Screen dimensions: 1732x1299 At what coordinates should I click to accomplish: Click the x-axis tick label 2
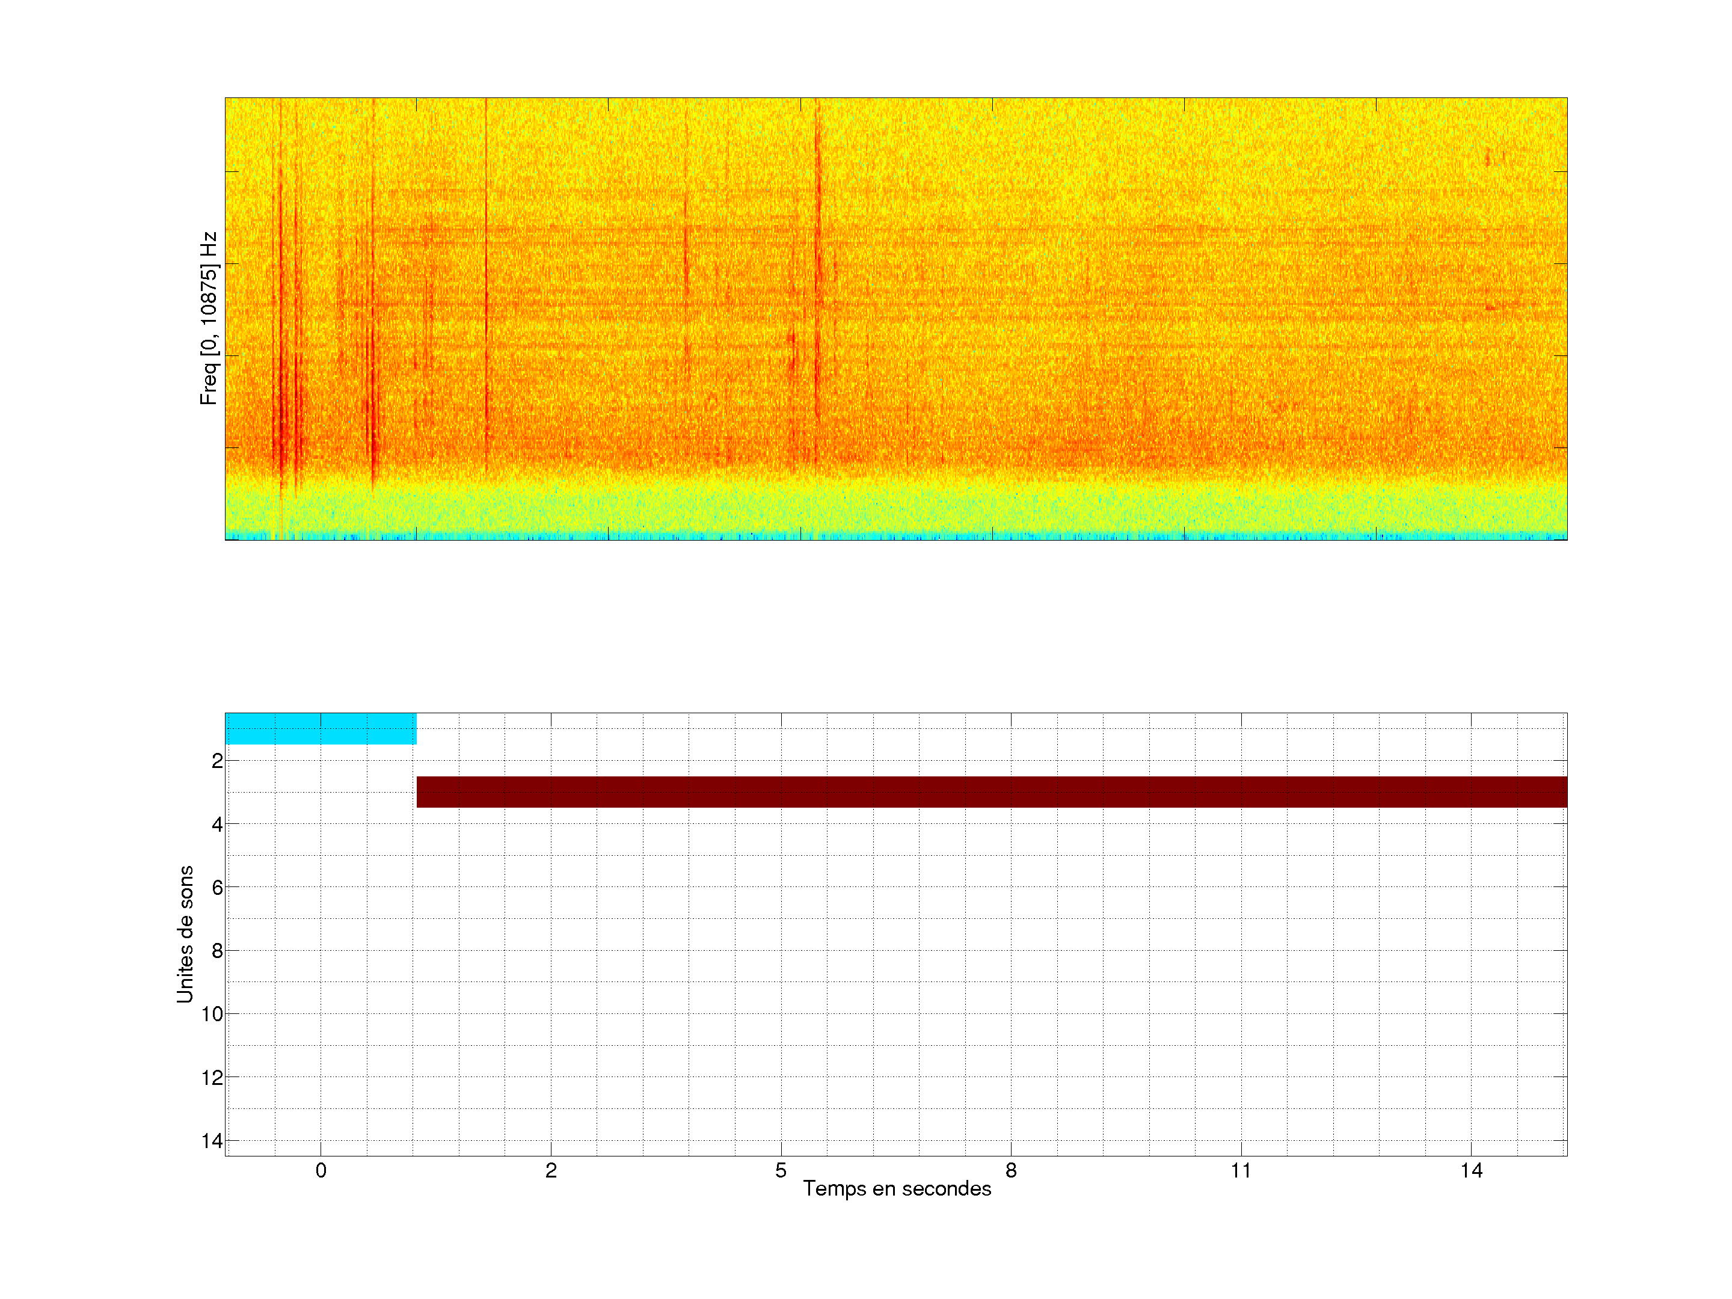[x=550, y=1170]
